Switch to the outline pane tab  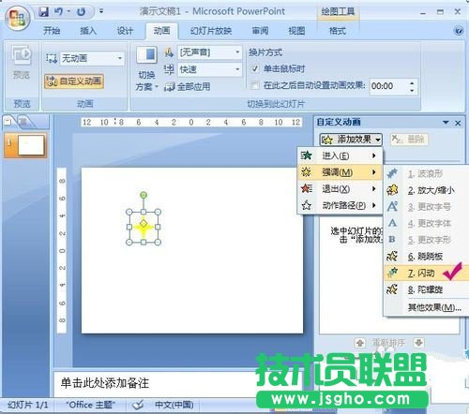pyautogui.click(x=23, y=122)
